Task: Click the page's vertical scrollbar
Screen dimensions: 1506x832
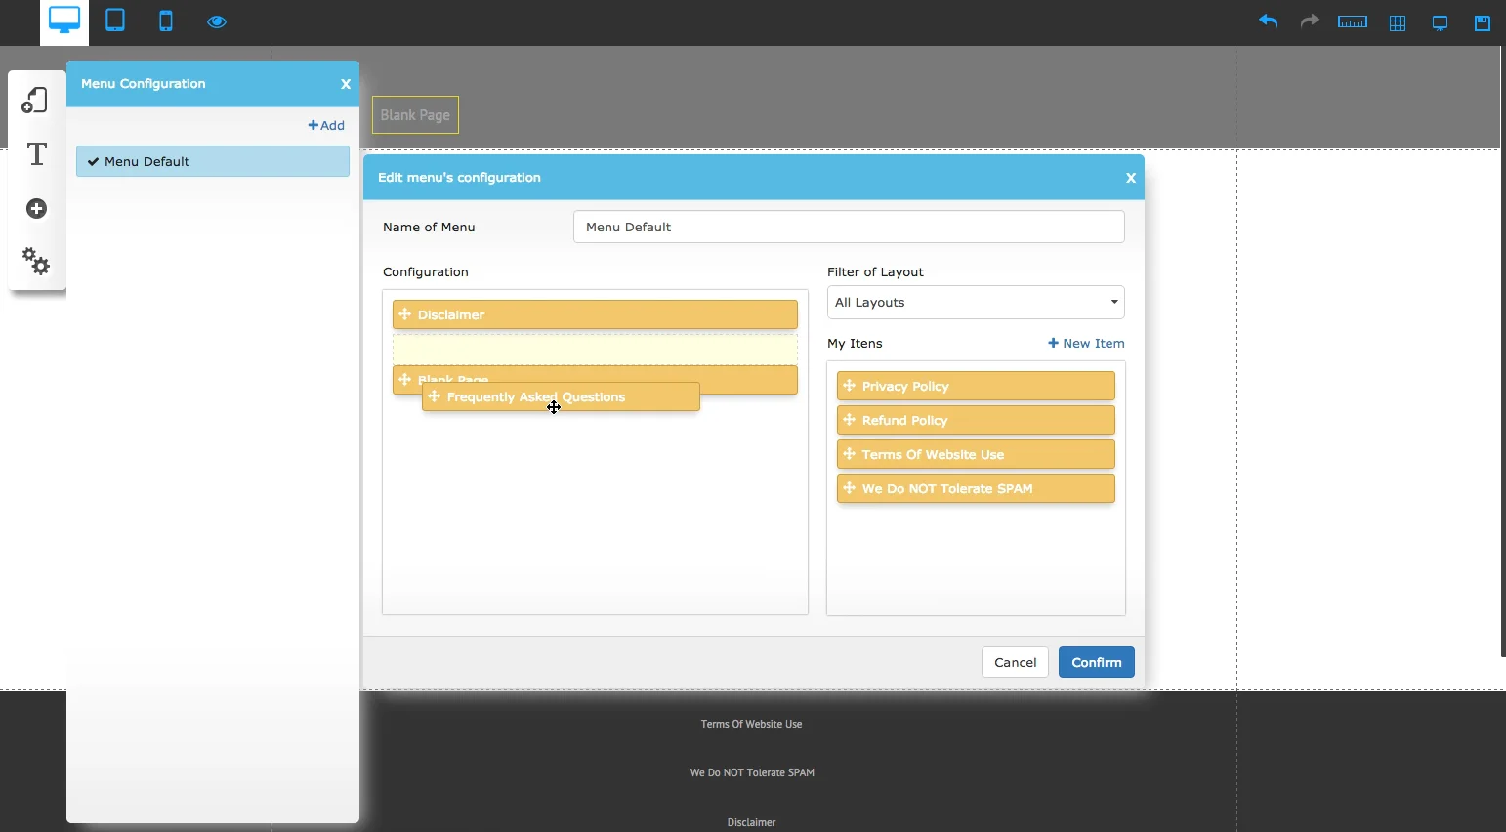Action: [1503, 352]
